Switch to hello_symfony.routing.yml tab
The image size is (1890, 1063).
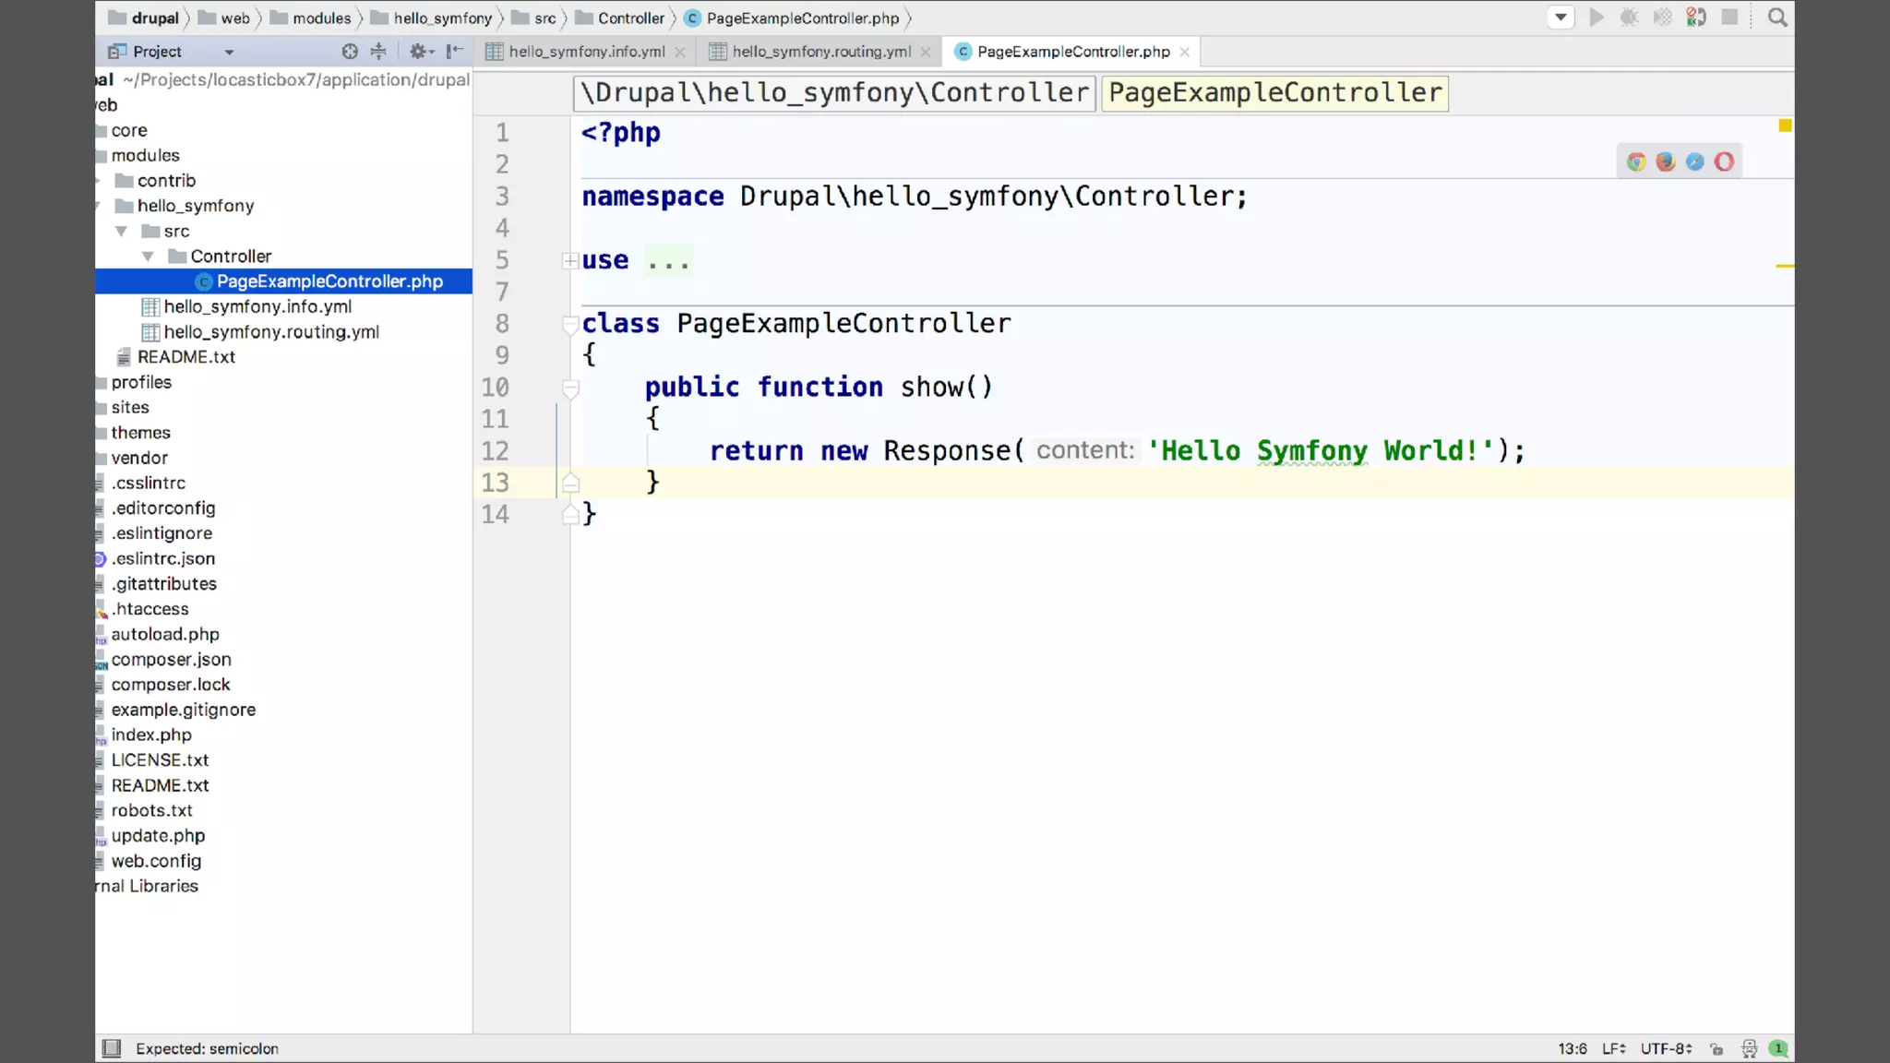point(820,52)
